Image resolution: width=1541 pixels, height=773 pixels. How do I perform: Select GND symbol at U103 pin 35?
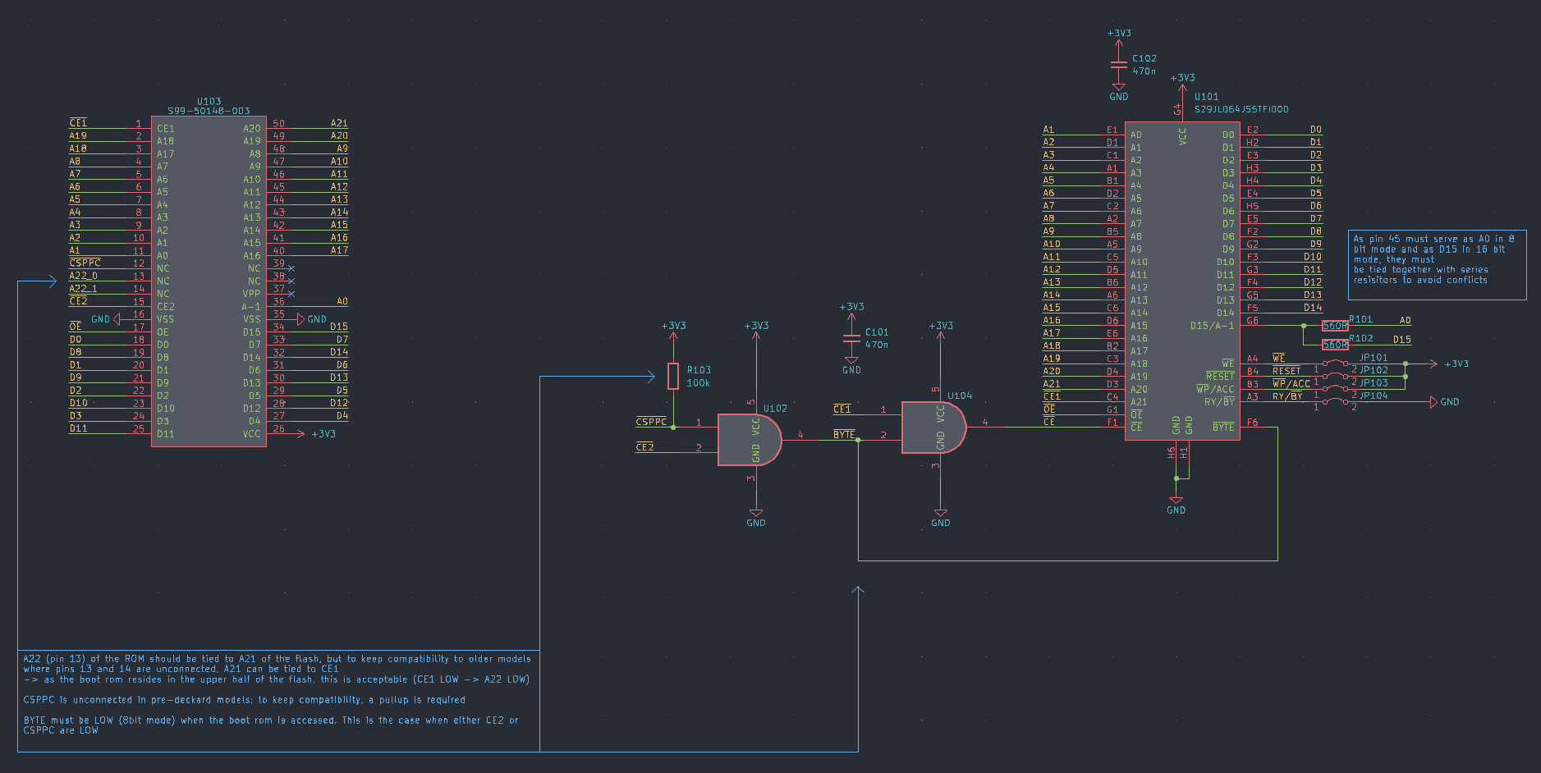click(x=312, y=319)
